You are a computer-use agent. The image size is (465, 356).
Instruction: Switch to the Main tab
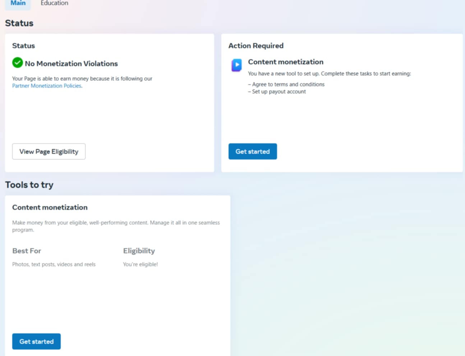(x=18, y=3)
